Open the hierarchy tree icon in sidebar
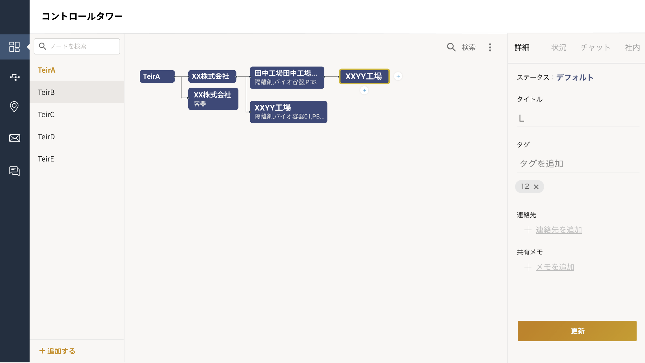 pyautogui.click(x=14, y=77)
